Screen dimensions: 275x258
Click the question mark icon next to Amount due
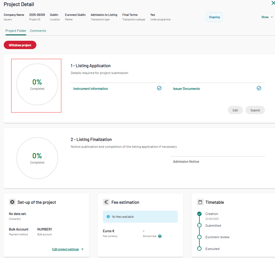tap(160, 236)
